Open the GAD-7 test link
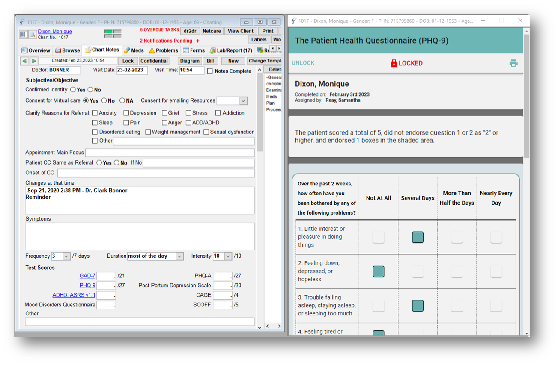The image size is (558, 365). tap(87, 276)
